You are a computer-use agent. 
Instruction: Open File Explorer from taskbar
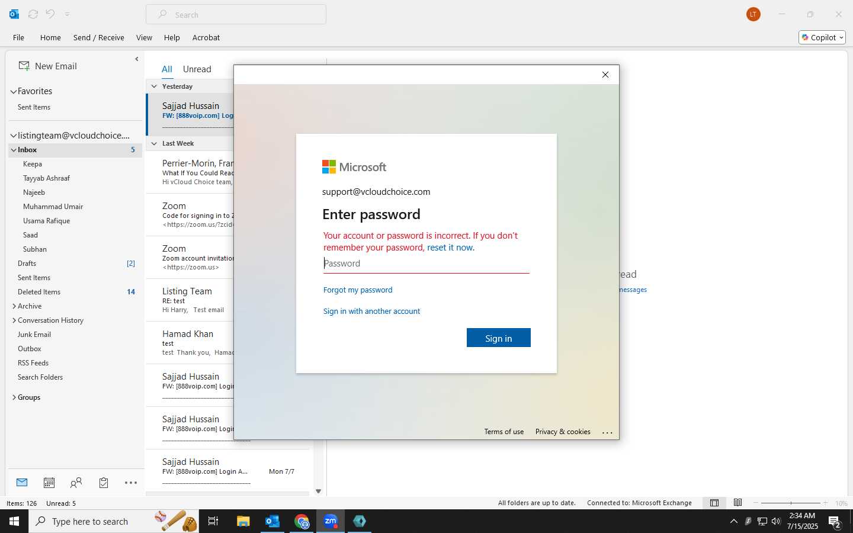(243, 521)
